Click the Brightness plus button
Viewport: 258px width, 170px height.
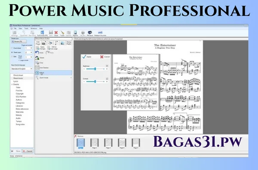[107, 69]
